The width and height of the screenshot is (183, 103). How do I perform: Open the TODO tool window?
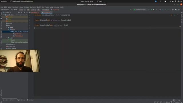(x=12, y=100)
